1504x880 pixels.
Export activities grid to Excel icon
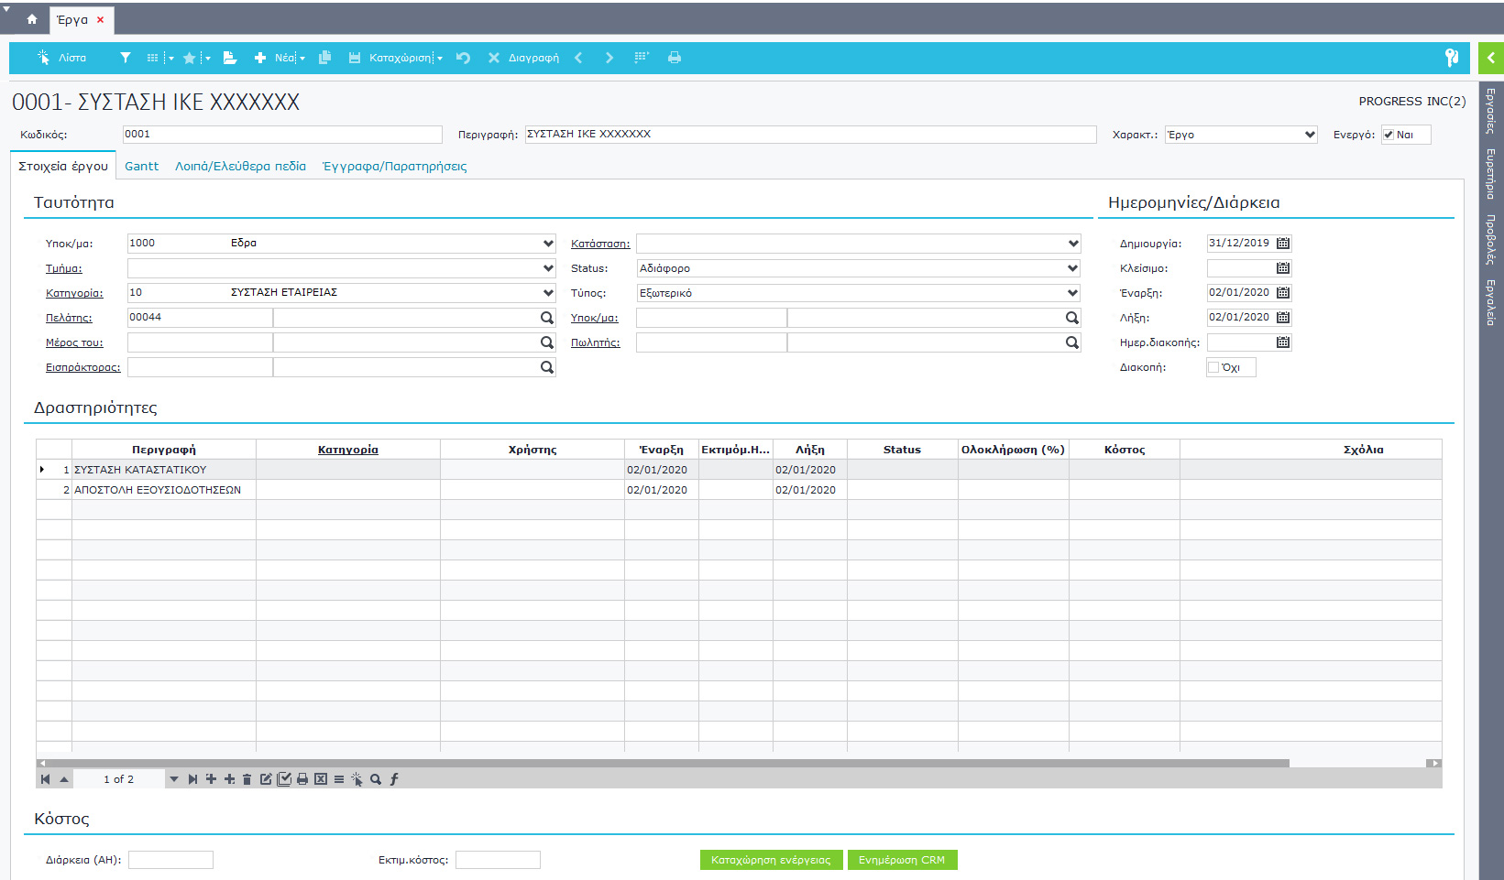(x=321, y=779)
